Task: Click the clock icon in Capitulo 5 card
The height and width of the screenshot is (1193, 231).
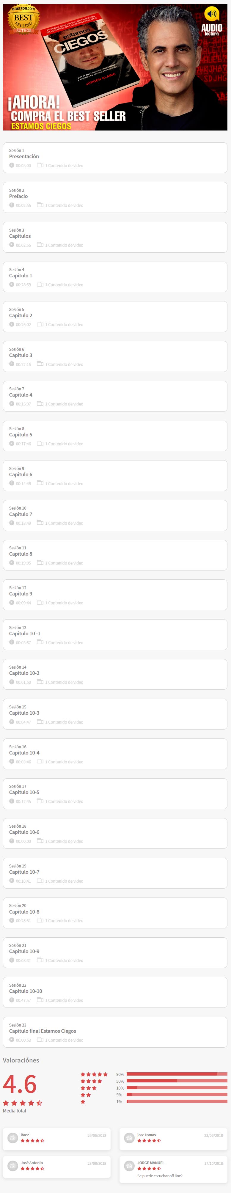Action: pyautogui.click(x=12, y=443)
